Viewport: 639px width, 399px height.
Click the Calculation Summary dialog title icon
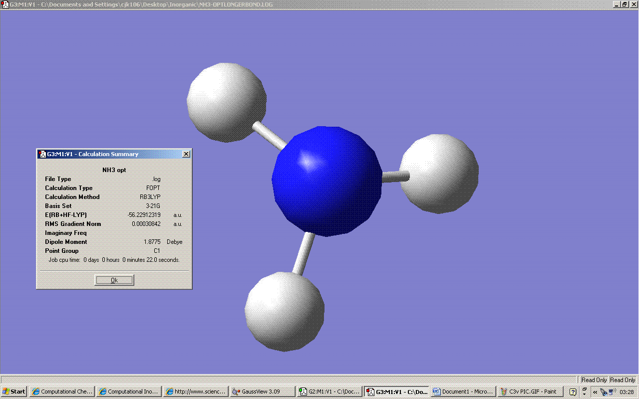pos(42,154)
